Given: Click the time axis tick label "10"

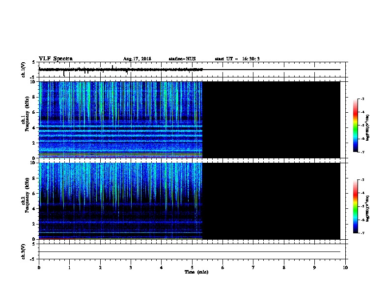Looking at the screenshot, I should click(345, 267).
